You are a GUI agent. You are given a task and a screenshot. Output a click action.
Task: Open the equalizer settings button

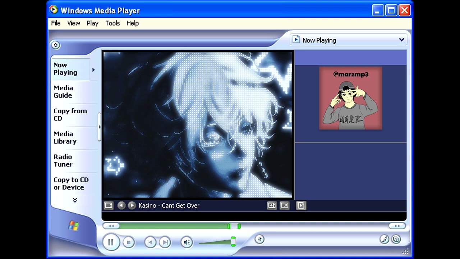(259, 239)
